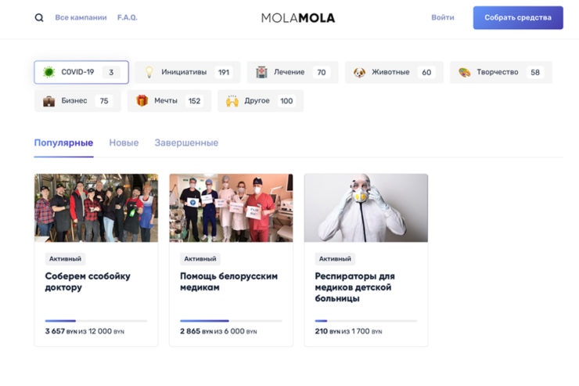Image resolution: width=579 pixels, height=386 pixels.
Task: Click the raised hands icon for Другое
Action: pyautogui.click(x=232, y=101)
